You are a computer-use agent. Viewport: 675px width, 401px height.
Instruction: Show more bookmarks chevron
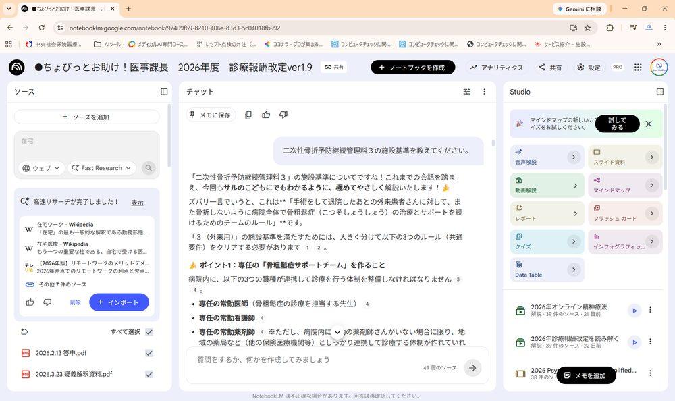click(659, 44)
